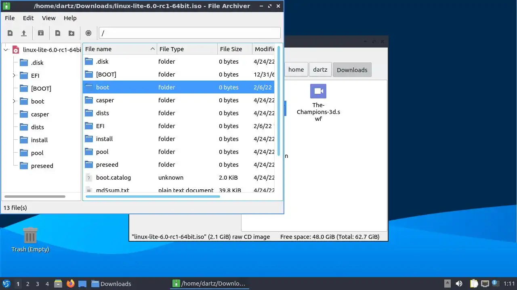The image size is (517, 290).
Task: Click the file list vertical scrollbar
Action: click(x=279, y=101)
